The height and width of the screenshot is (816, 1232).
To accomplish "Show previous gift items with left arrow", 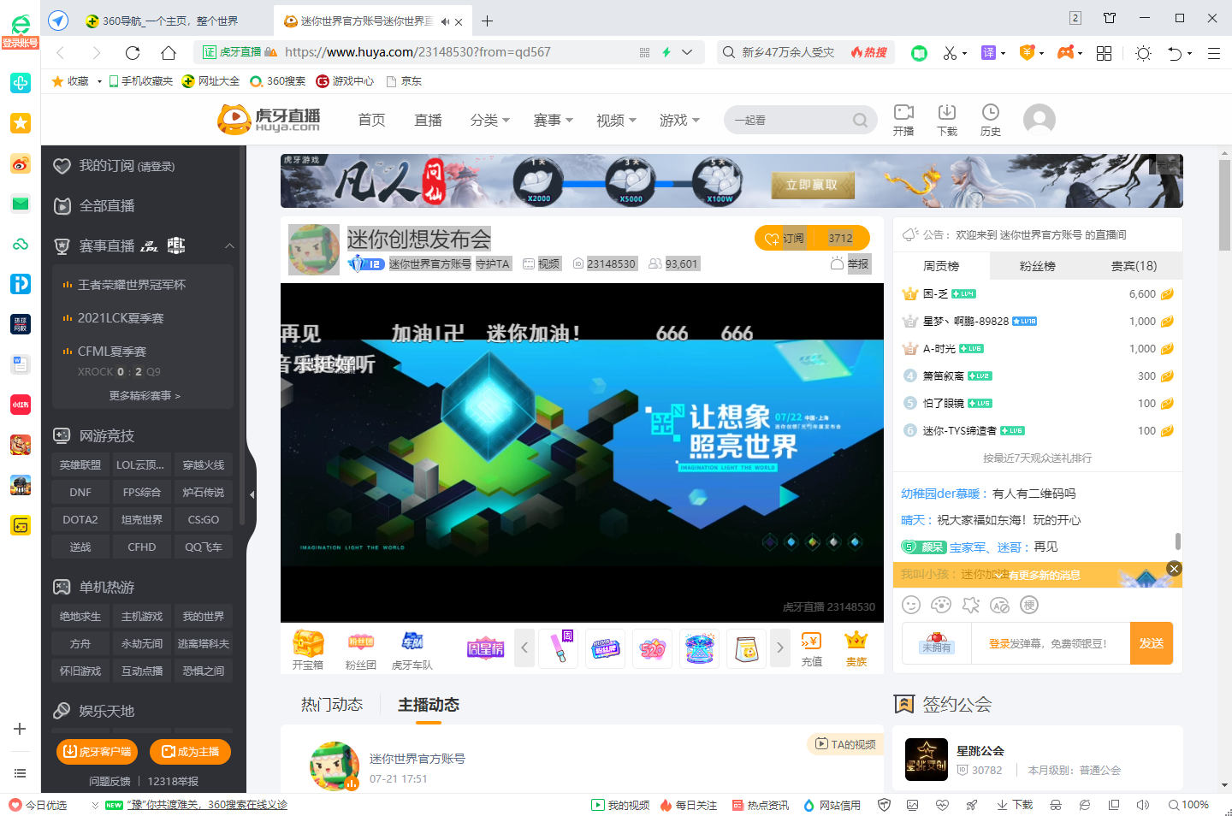I will pos(524,648).
